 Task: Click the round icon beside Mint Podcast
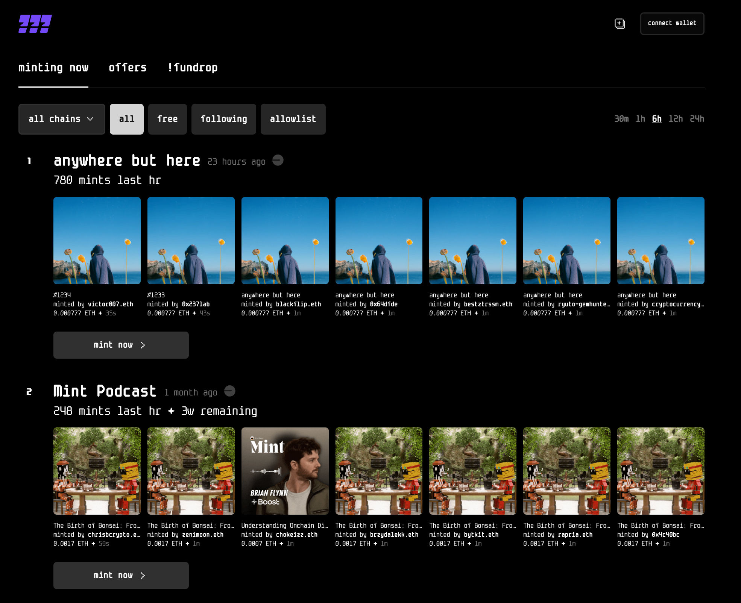(x=229, y=391)
